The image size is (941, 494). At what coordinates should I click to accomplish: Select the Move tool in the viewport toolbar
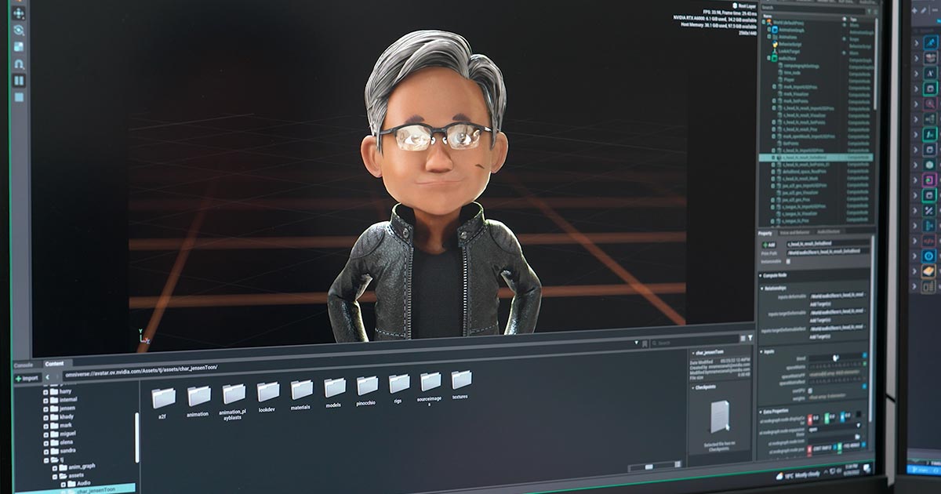pos(19,12)
